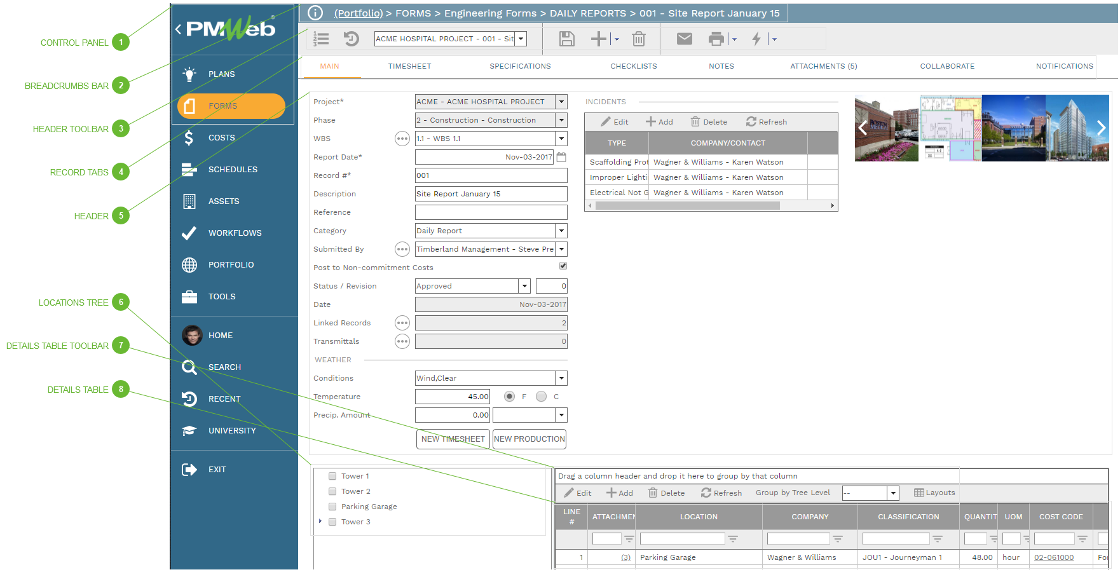This screenshot has width=1120, height=572.
Task: Open Submitted By ellipsis lookup
Action: pos(402,249)
